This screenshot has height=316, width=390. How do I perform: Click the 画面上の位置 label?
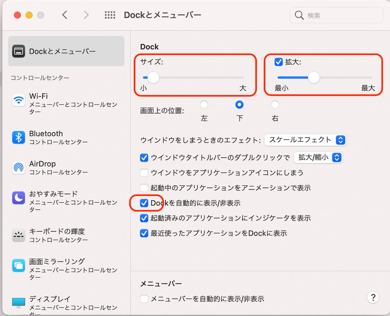coord(162,111)
